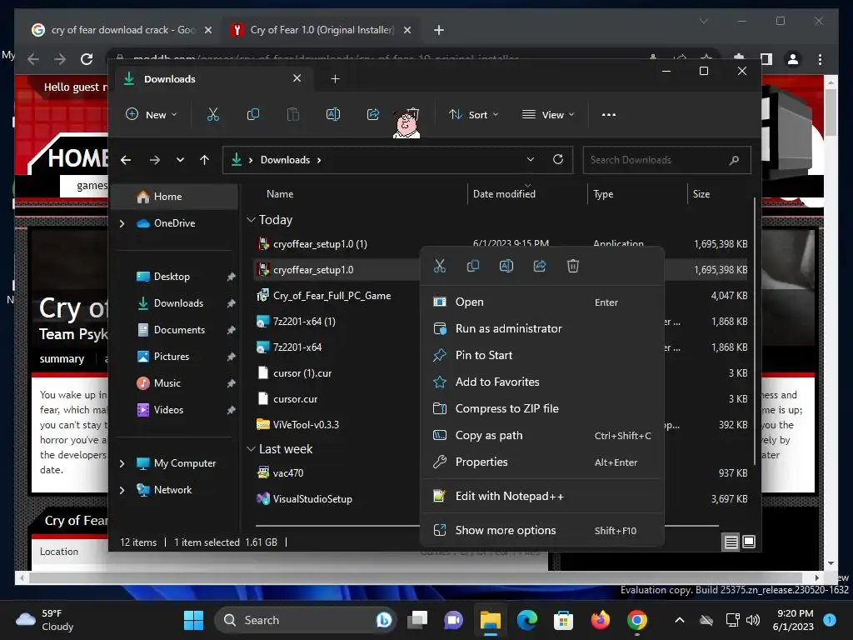Refresh the Downloads folder
Image resolution: width=853 pixels, height=640 pixels.
point(557,159)
